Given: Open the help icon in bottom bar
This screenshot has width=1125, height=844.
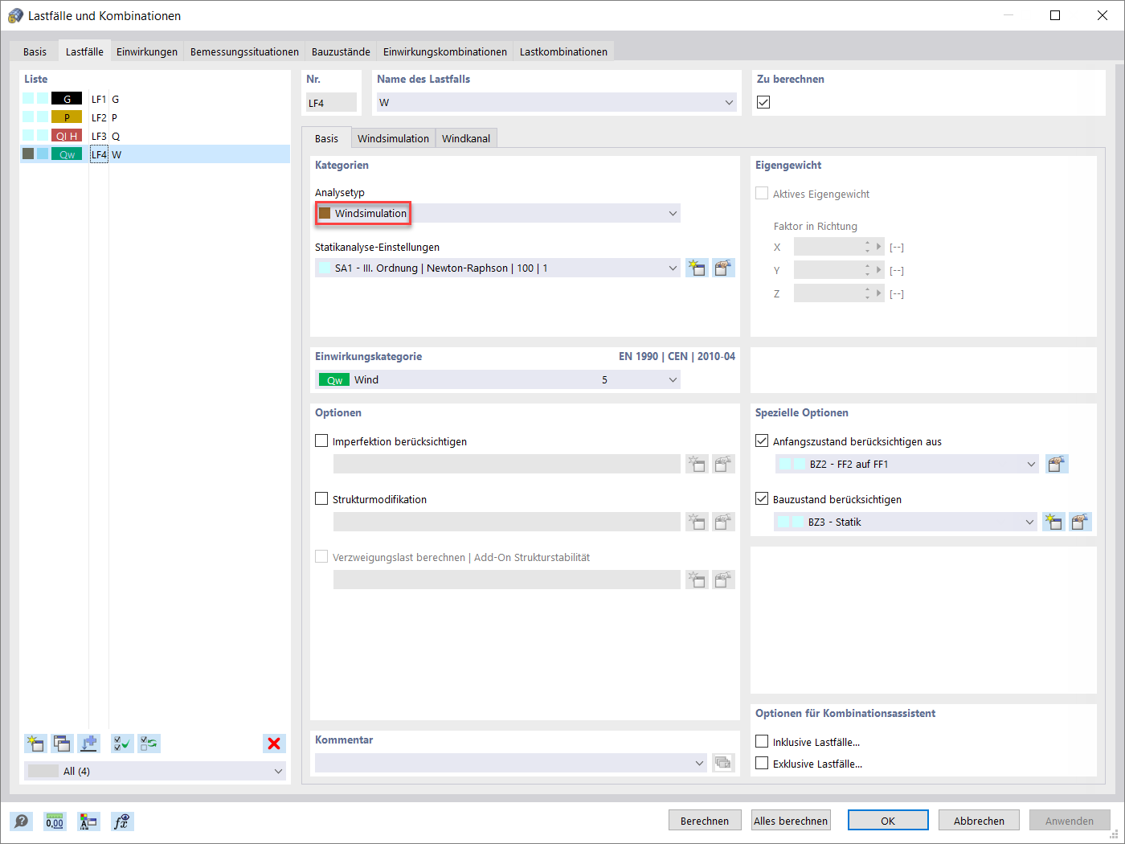Looking at the screenshot, I should pos(22,821).
